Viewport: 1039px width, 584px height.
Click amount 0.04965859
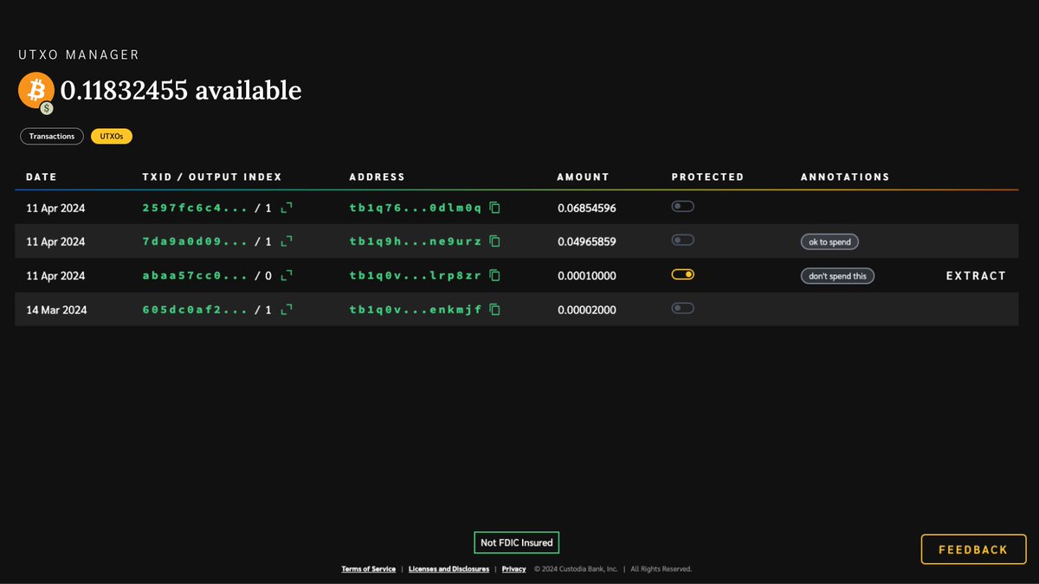pos(586,241)
